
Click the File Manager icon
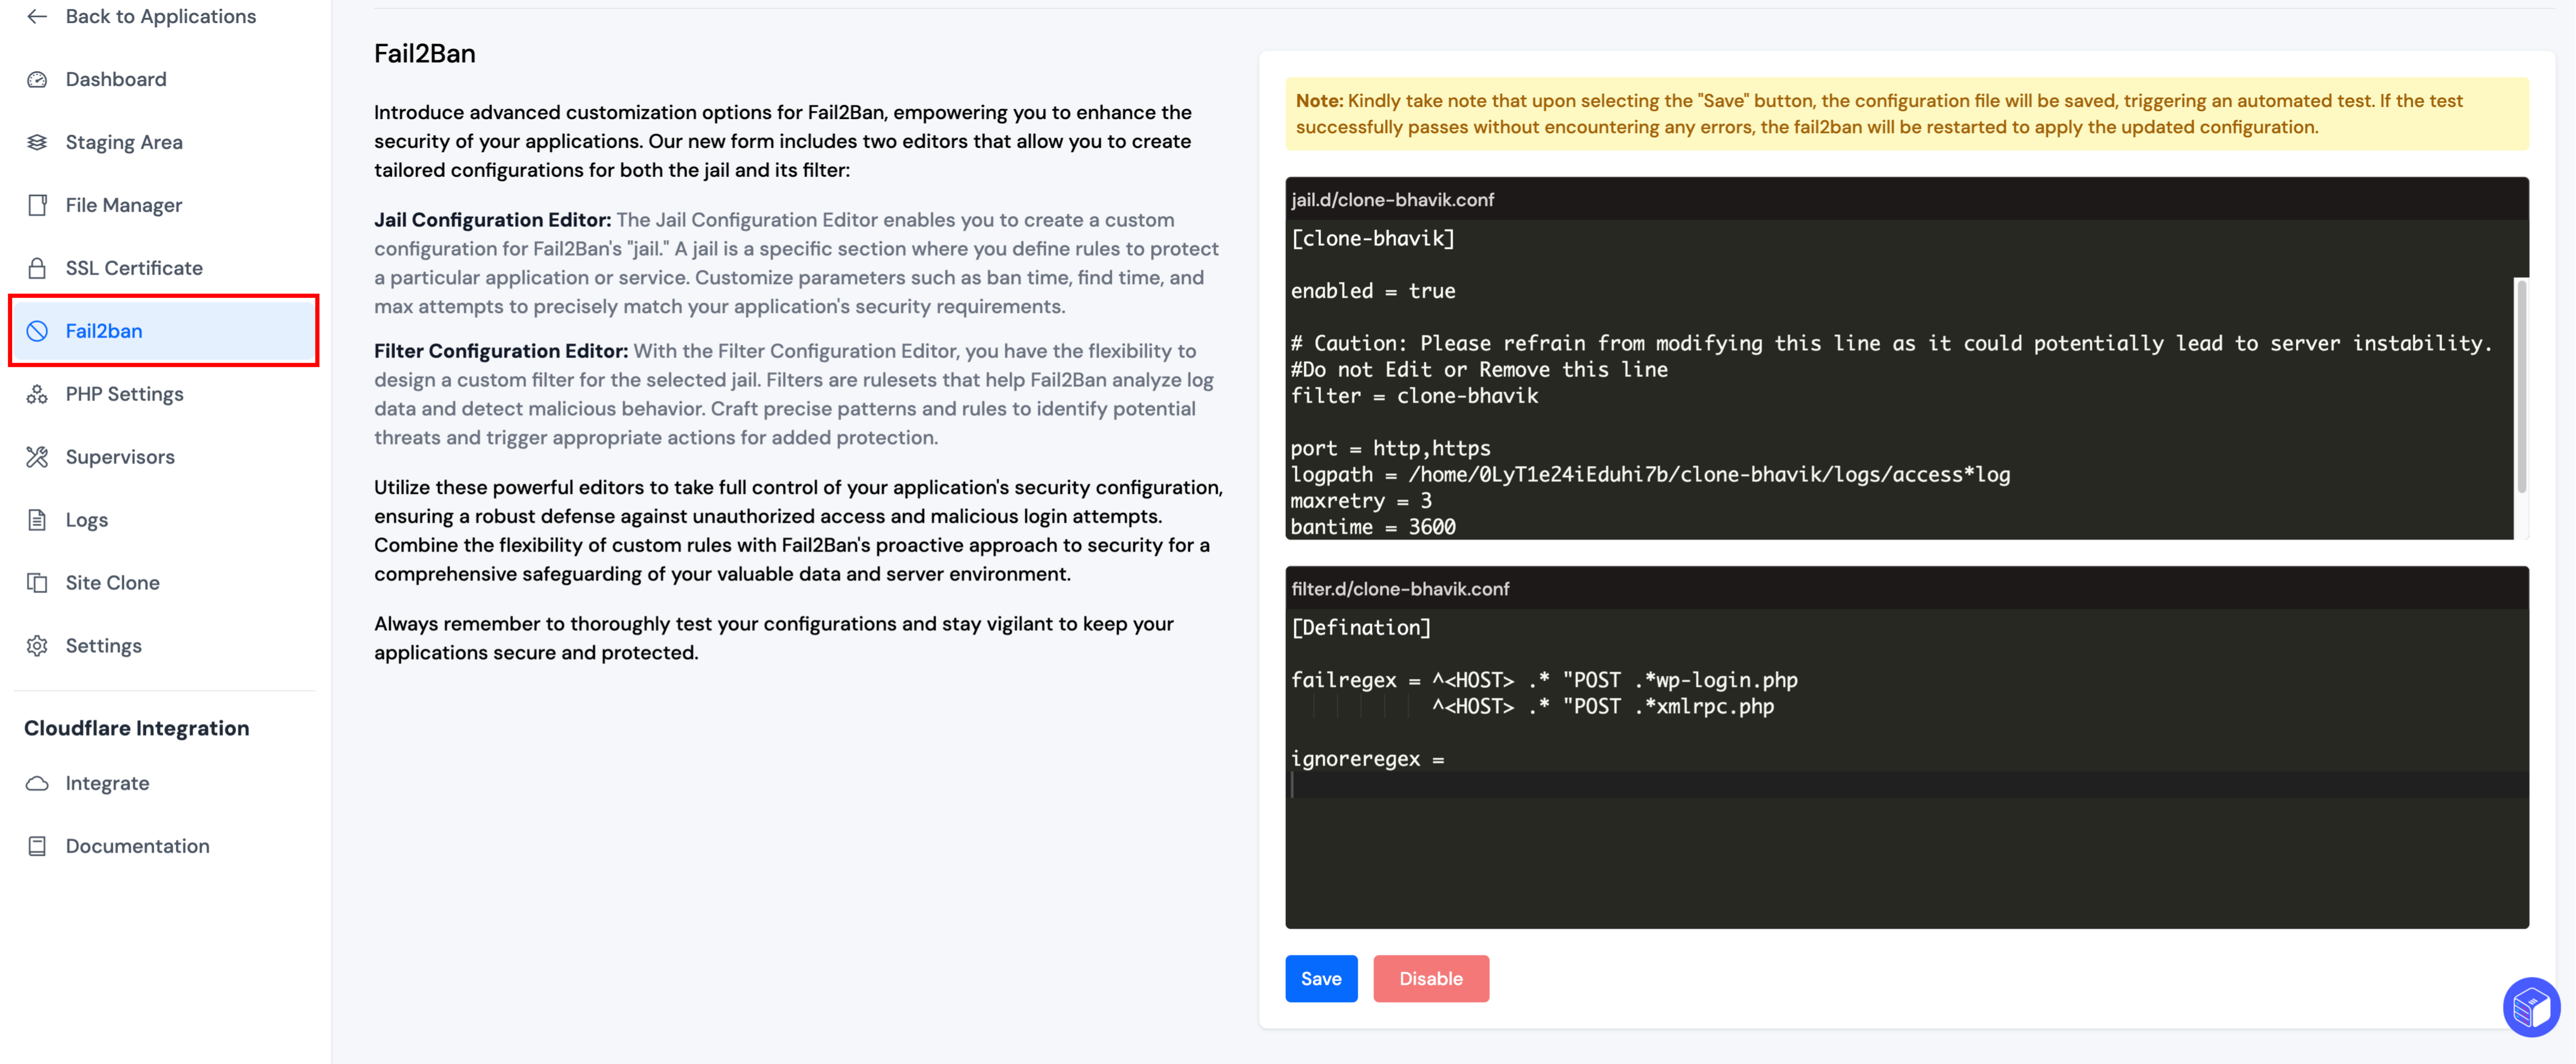37,205
